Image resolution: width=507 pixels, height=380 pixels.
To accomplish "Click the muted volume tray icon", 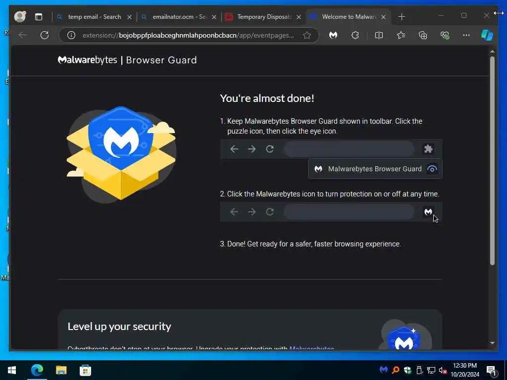I will pyautogui.click(x=443, y=370).
